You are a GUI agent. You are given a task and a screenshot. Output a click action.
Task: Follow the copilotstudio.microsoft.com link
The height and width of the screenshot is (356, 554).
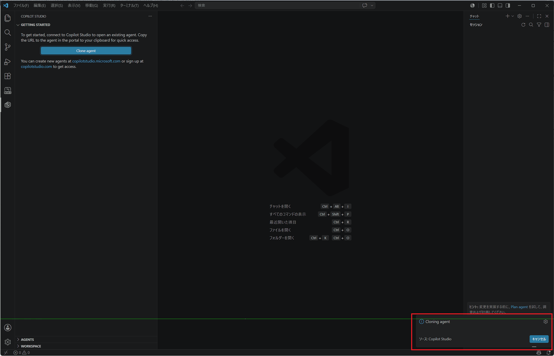(96, 61)
